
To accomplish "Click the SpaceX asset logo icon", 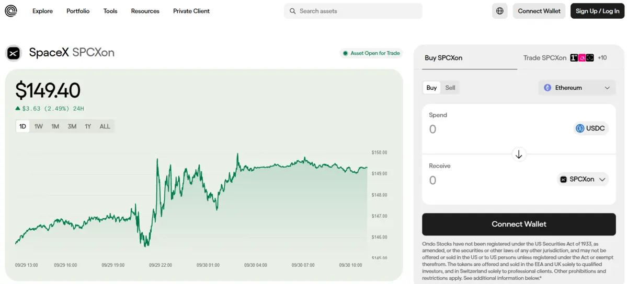I will click(x=14, y=53).
